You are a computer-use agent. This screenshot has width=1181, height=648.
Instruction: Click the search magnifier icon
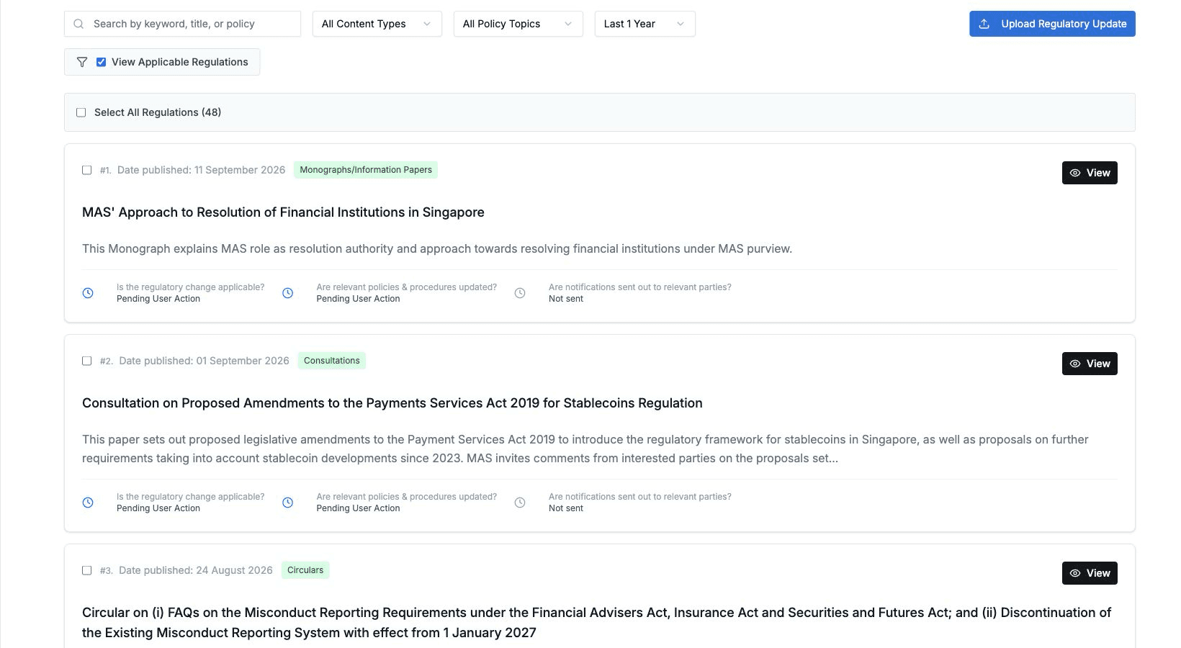coord(78,24)
